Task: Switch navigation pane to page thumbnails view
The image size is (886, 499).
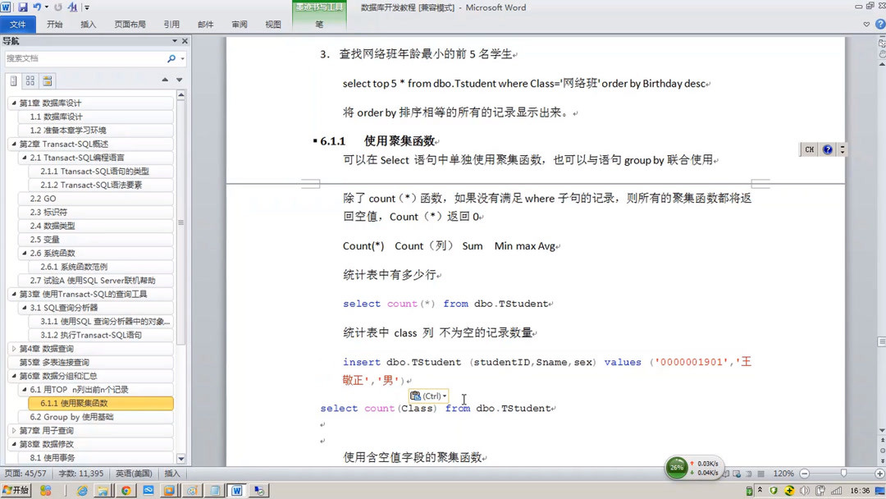Action: coord(30,80)
